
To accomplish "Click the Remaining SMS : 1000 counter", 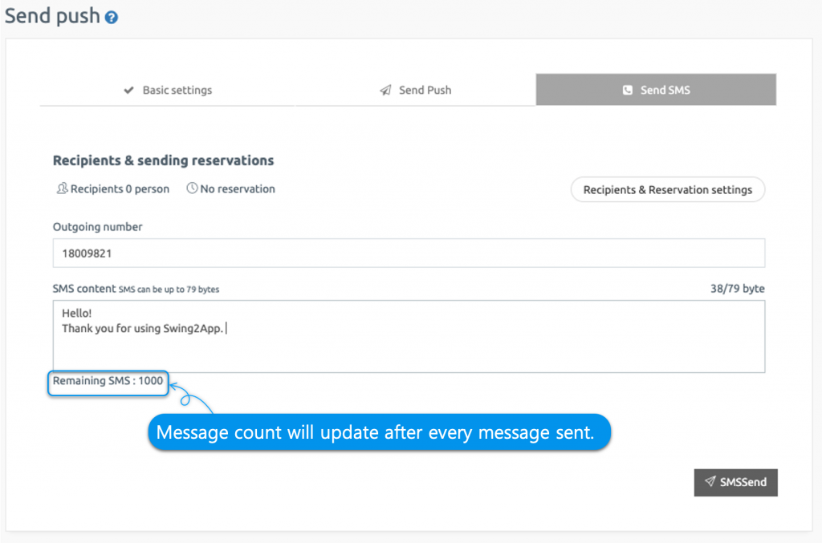I will point(108,383).
